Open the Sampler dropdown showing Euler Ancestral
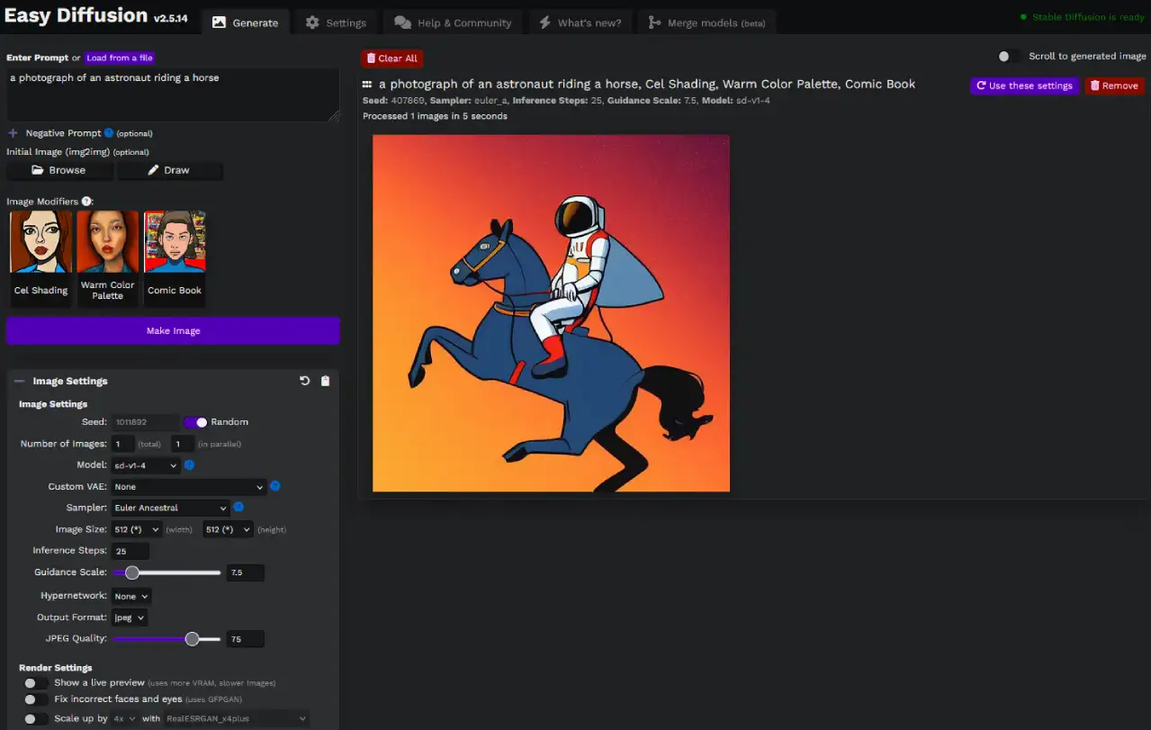This screenshot has height=730, width=1151. point(171,508)
